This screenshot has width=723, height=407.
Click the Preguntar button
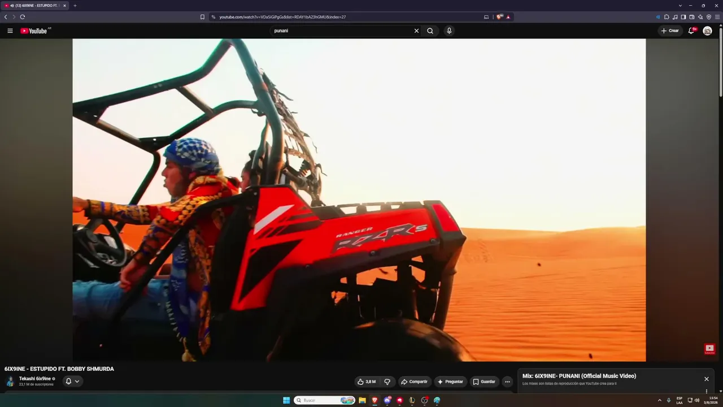click(450, 382)
